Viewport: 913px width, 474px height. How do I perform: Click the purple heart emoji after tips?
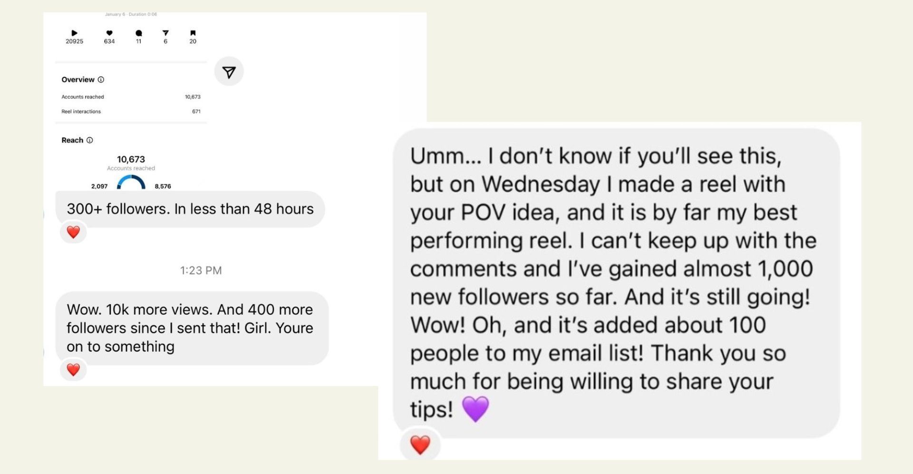[x=475, y=409]
